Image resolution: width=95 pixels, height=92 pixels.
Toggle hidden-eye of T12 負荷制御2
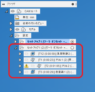(26, 54)
